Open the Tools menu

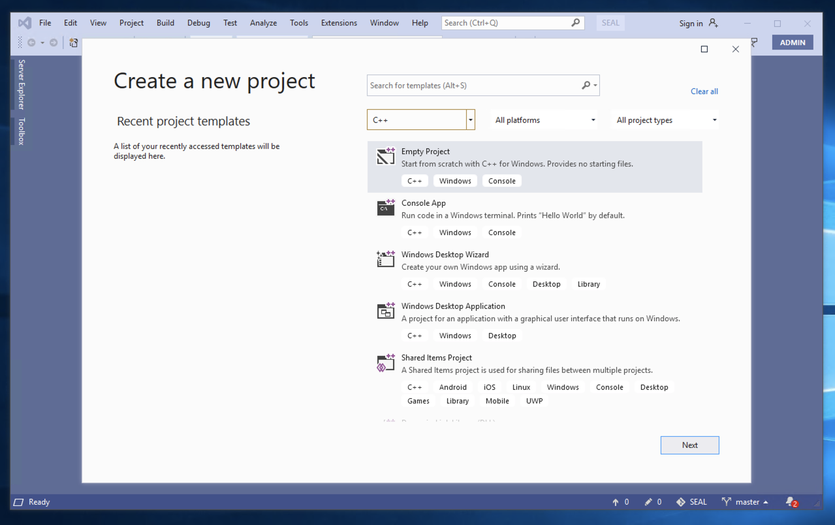tap(299, 23)
